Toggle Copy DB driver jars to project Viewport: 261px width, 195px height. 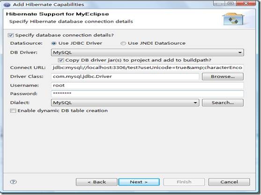pos(61,60)
